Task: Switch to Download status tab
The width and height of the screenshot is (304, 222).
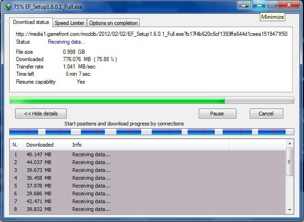Action: coord(31,22)
